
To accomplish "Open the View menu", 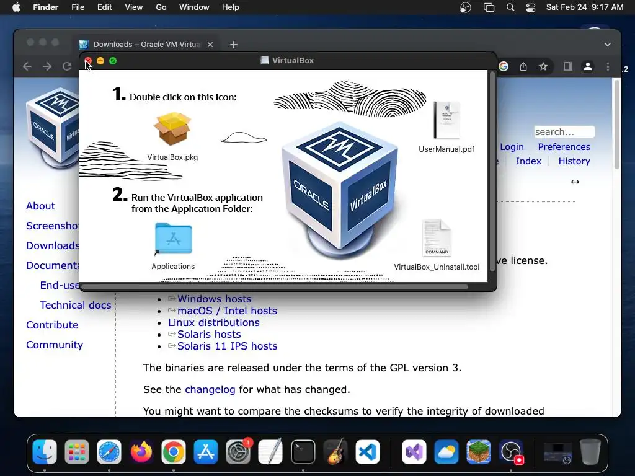I will pos(134,7).
